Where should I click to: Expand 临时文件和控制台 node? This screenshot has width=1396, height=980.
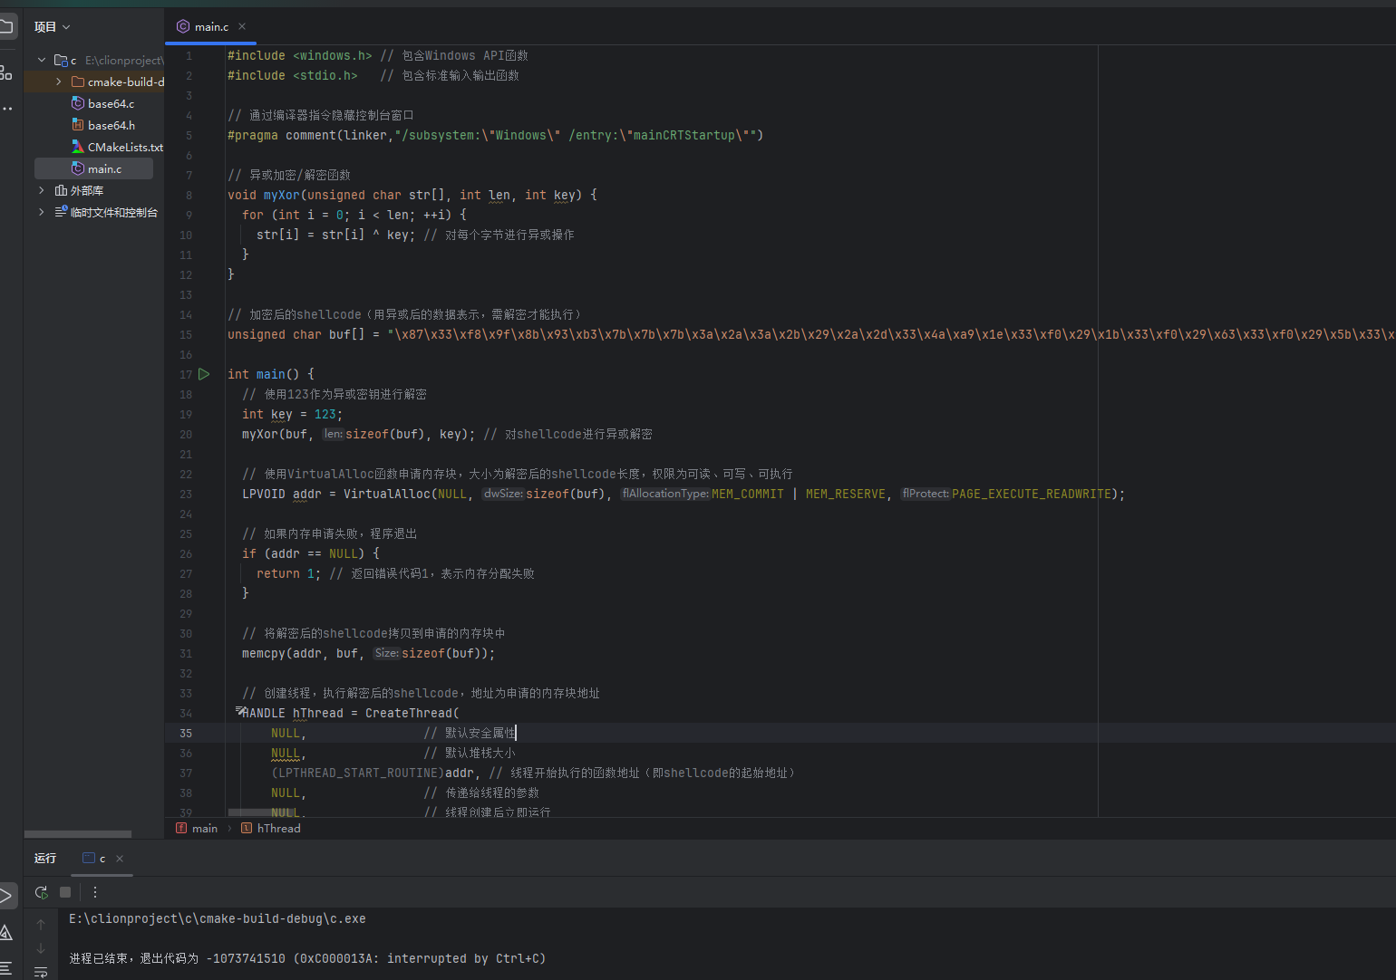point(42,212)
